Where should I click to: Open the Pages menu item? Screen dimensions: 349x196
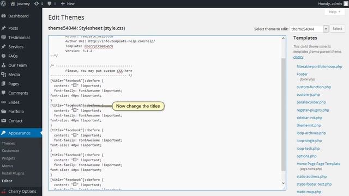[x=14, y=84]
